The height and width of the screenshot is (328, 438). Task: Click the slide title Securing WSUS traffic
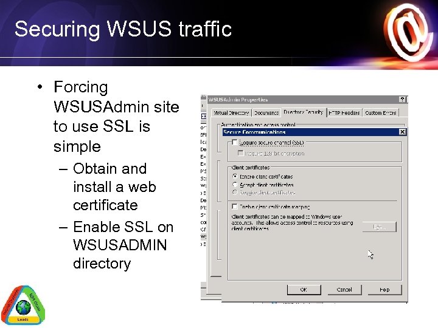123,29
